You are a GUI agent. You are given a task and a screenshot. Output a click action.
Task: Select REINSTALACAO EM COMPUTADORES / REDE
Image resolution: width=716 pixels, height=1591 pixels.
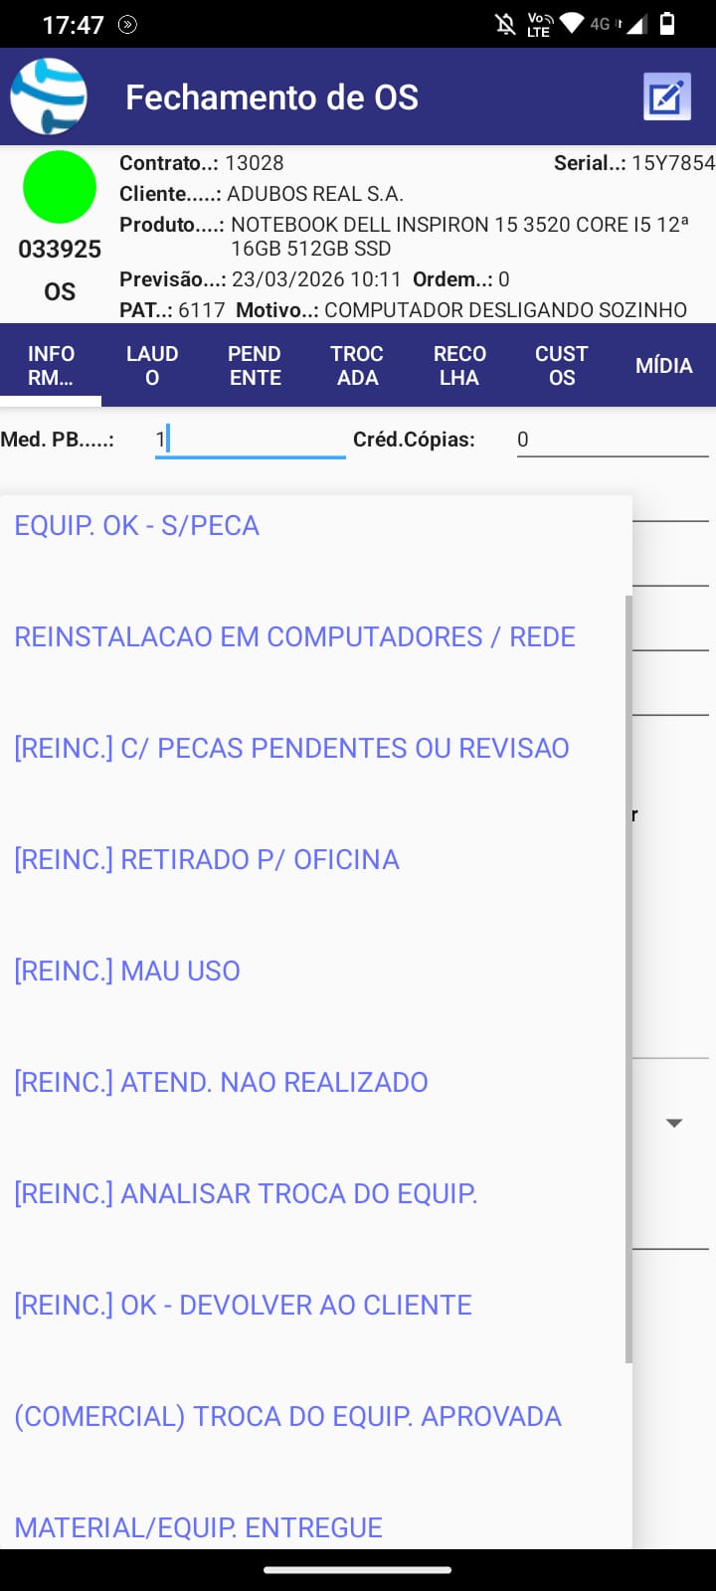point(294,636)
